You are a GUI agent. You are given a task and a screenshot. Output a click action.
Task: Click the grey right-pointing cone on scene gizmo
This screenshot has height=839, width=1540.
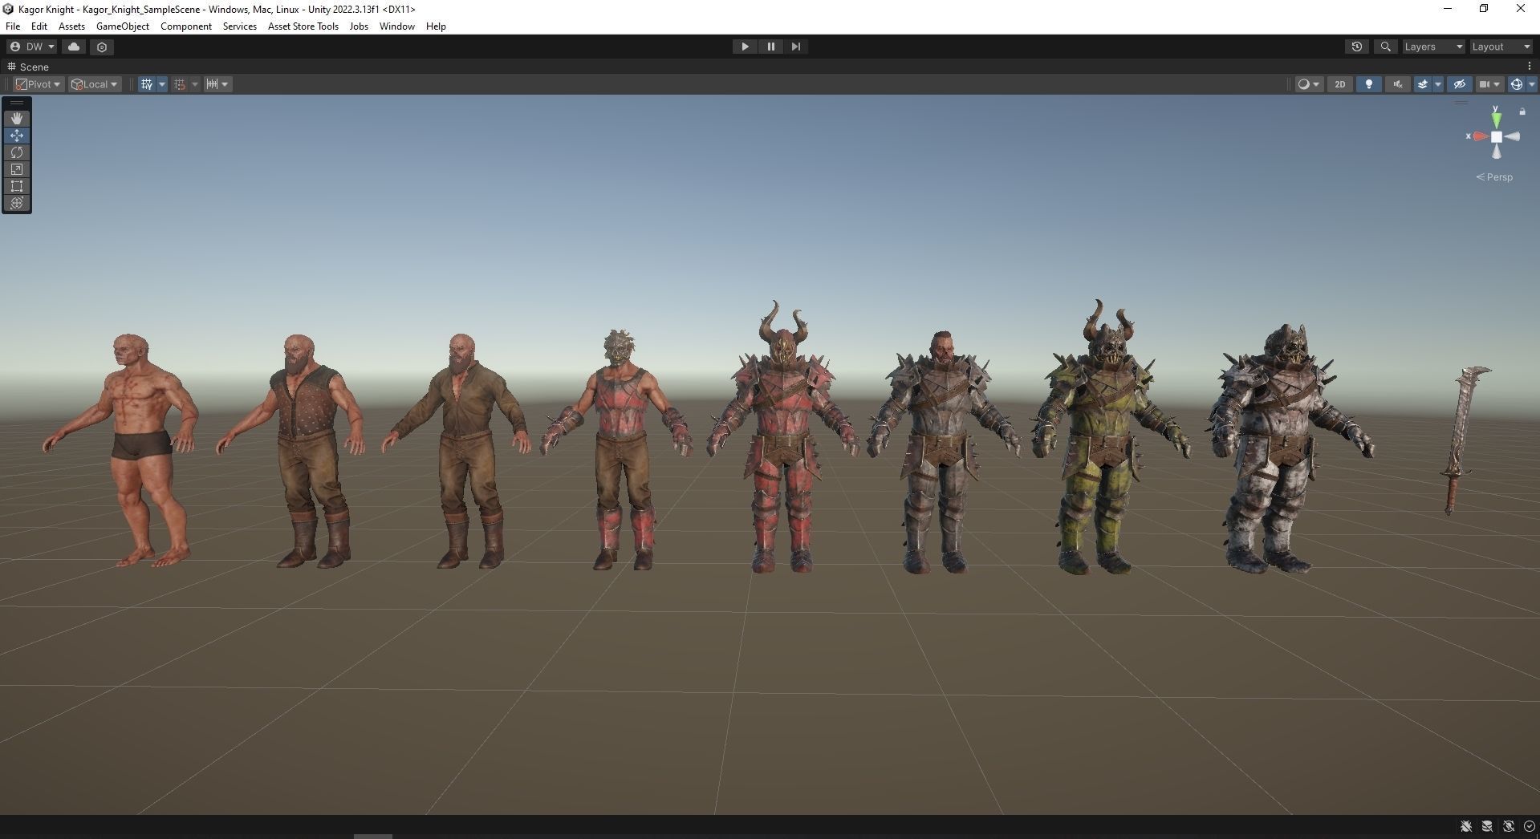tap(1513, 136)
